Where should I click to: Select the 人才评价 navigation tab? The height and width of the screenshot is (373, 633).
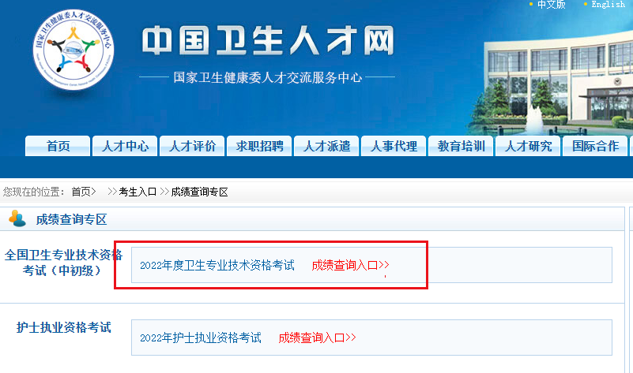[192, 146]
